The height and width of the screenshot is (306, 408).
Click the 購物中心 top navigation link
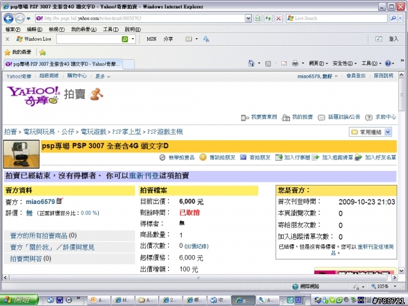[x=76, y=76]
